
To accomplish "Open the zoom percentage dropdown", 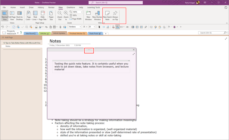I will click(x=81, y=12).
